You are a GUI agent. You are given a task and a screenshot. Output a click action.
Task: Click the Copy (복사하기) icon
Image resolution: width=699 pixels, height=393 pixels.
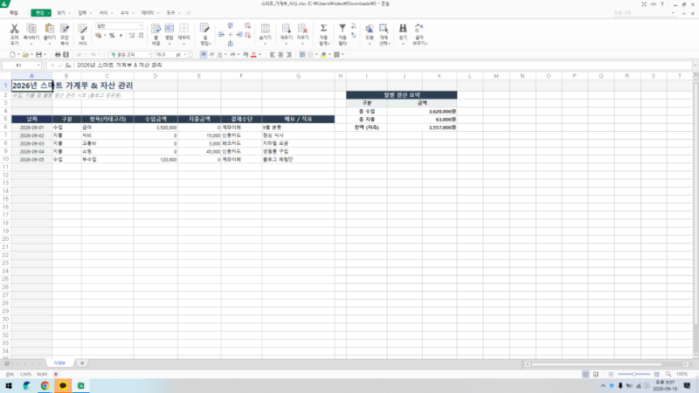coord(31,30)
